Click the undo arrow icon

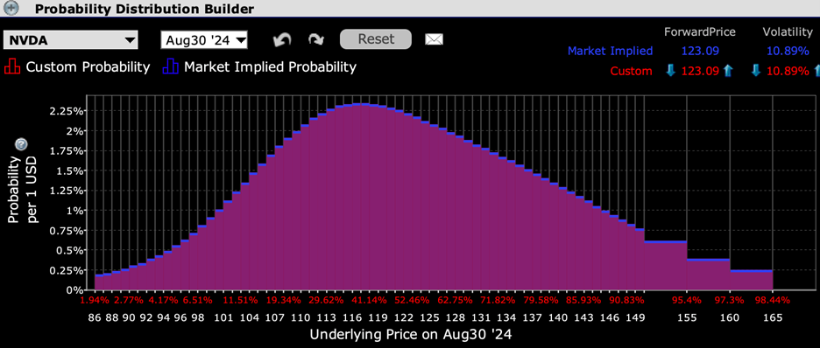[x=282, y=39]
